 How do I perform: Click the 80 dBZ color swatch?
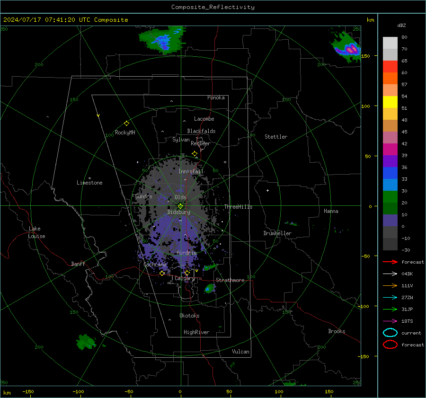[390, 43]
